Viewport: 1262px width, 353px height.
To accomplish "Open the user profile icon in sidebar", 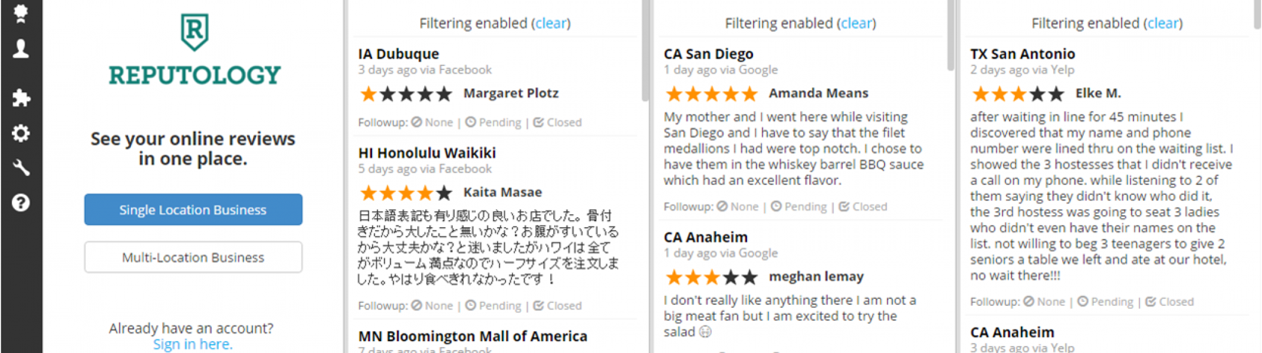I will (x=21, y=48).
